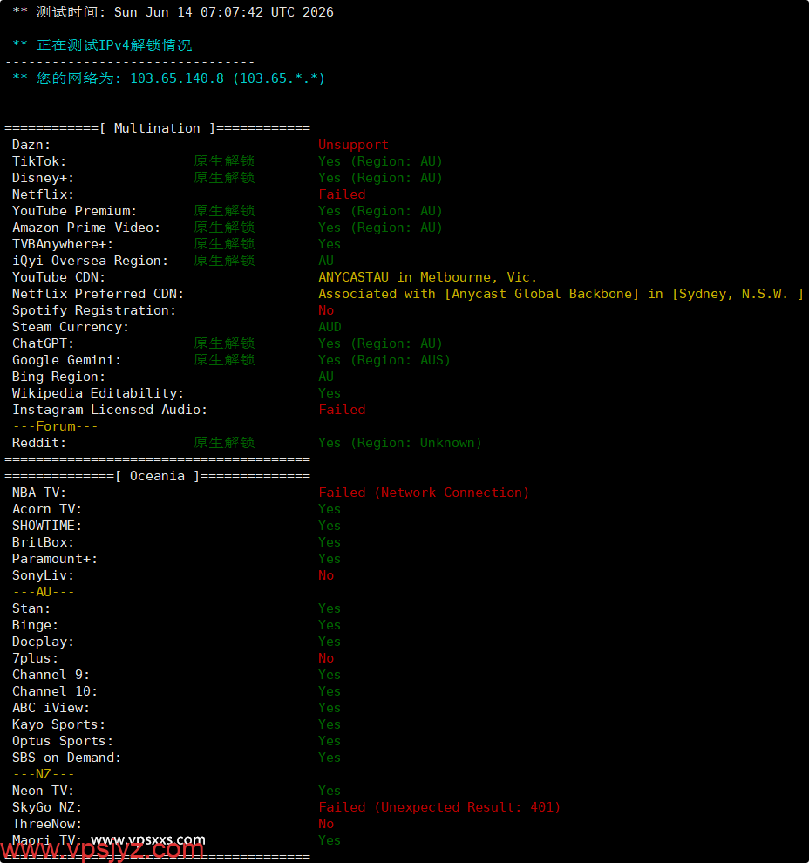809x863 pixels.
Task: Click the 'Spotify Registration:' label
Action: click(94, 309)
